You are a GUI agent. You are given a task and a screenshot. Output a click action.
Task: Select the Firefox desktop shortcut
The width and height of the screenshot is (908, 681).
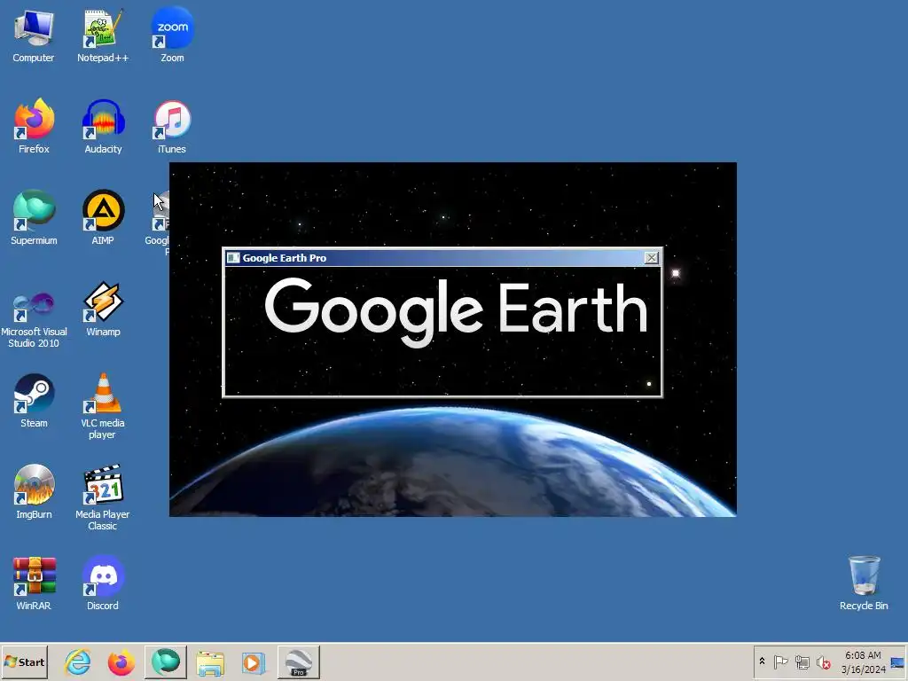(x=34, y=127)
